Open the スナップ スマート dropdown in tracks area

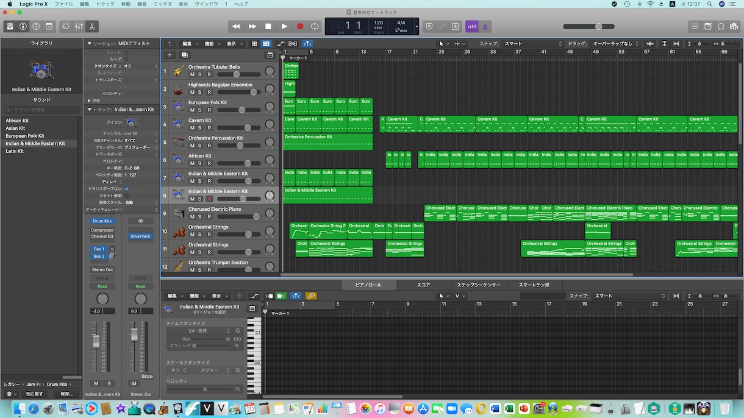(533, 44)
